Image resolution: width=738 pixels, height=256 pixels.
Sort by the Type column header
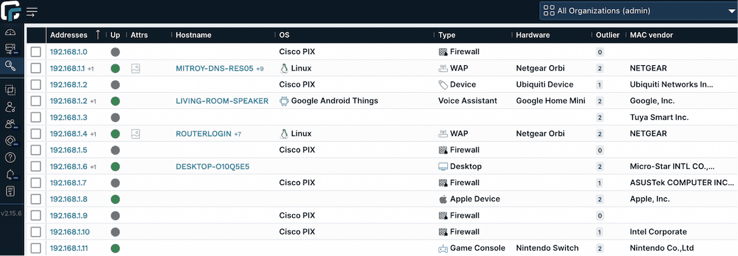447,35
